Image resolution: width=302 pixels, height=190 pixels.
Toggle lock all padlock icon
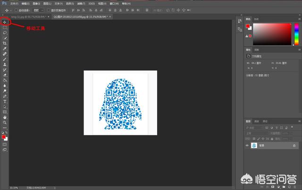point(272,139)
